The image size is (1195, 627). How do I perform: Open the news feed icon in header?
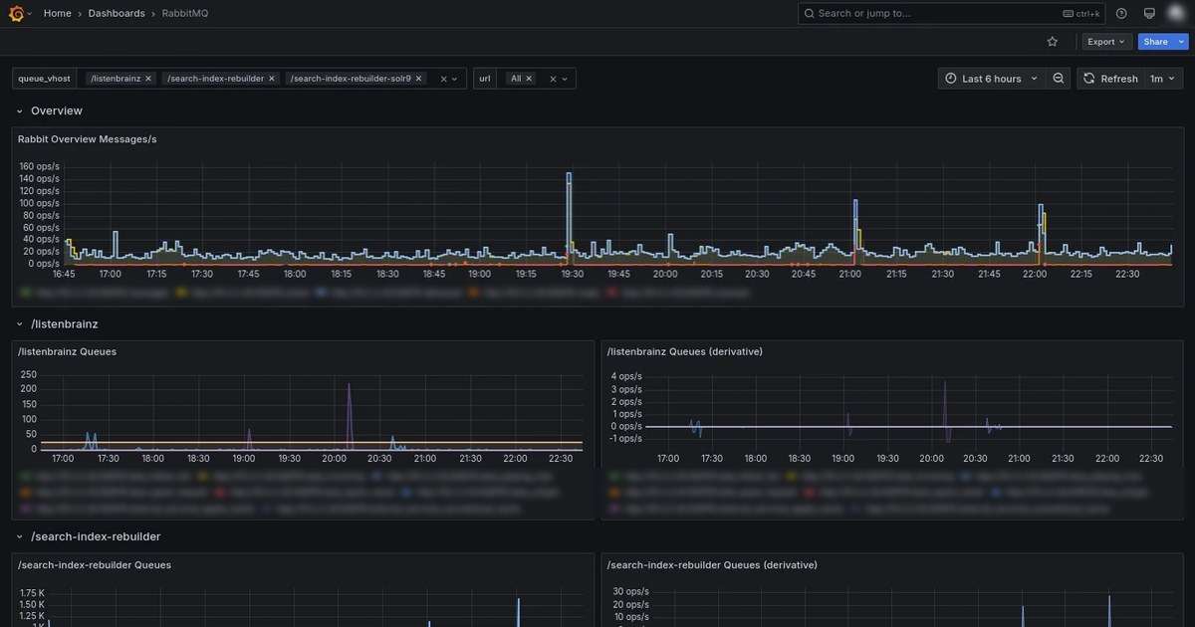[x=1149, y=13]
